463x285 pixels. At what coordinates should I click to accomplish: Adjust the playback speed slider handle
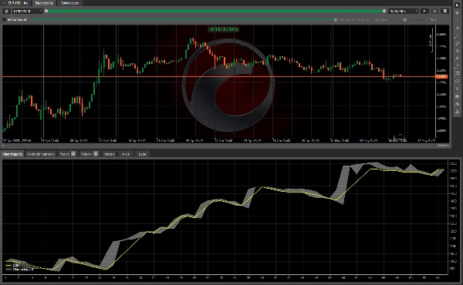(x=405, y=20)
